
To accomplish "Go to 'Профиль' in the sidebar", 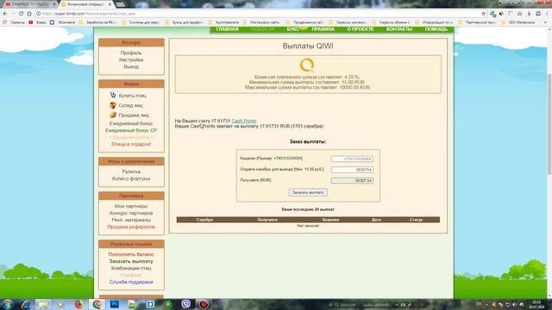I will (131, 53).
